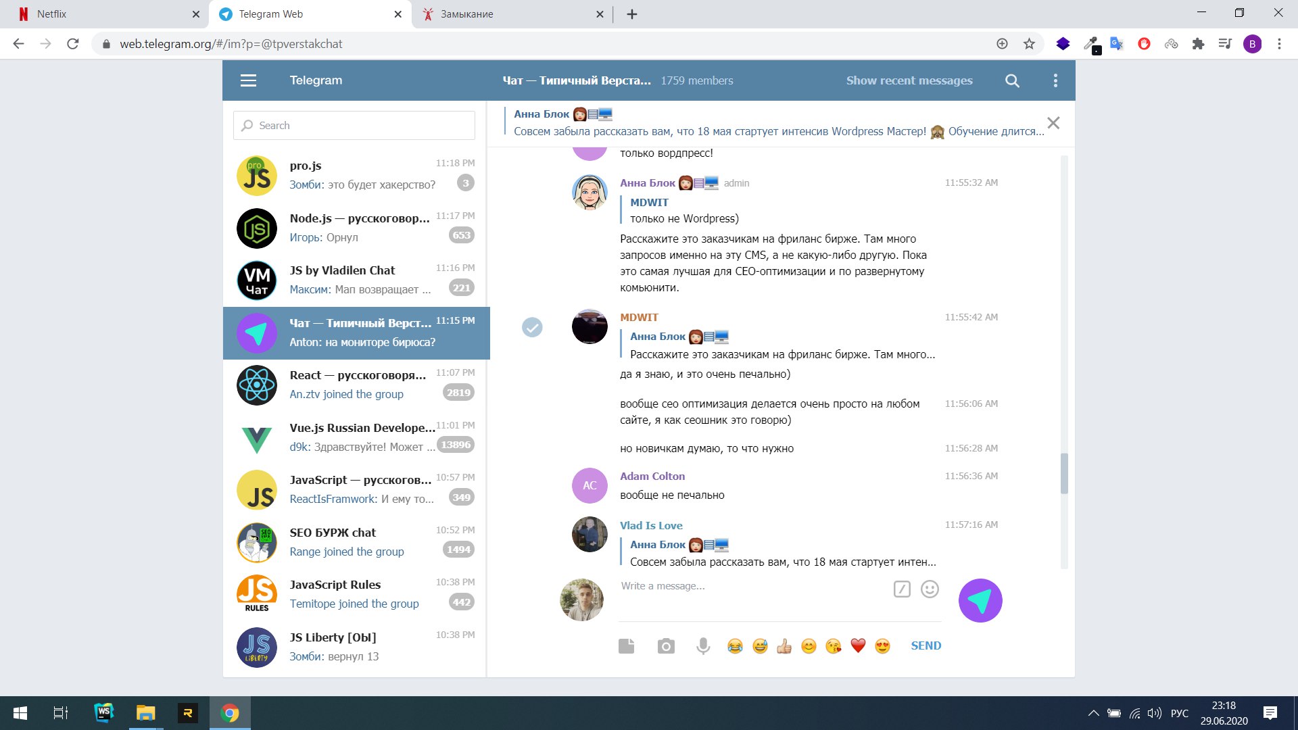Open the emoji picker smiley icon
The image size is (1298, 730).
click(930, 589)
